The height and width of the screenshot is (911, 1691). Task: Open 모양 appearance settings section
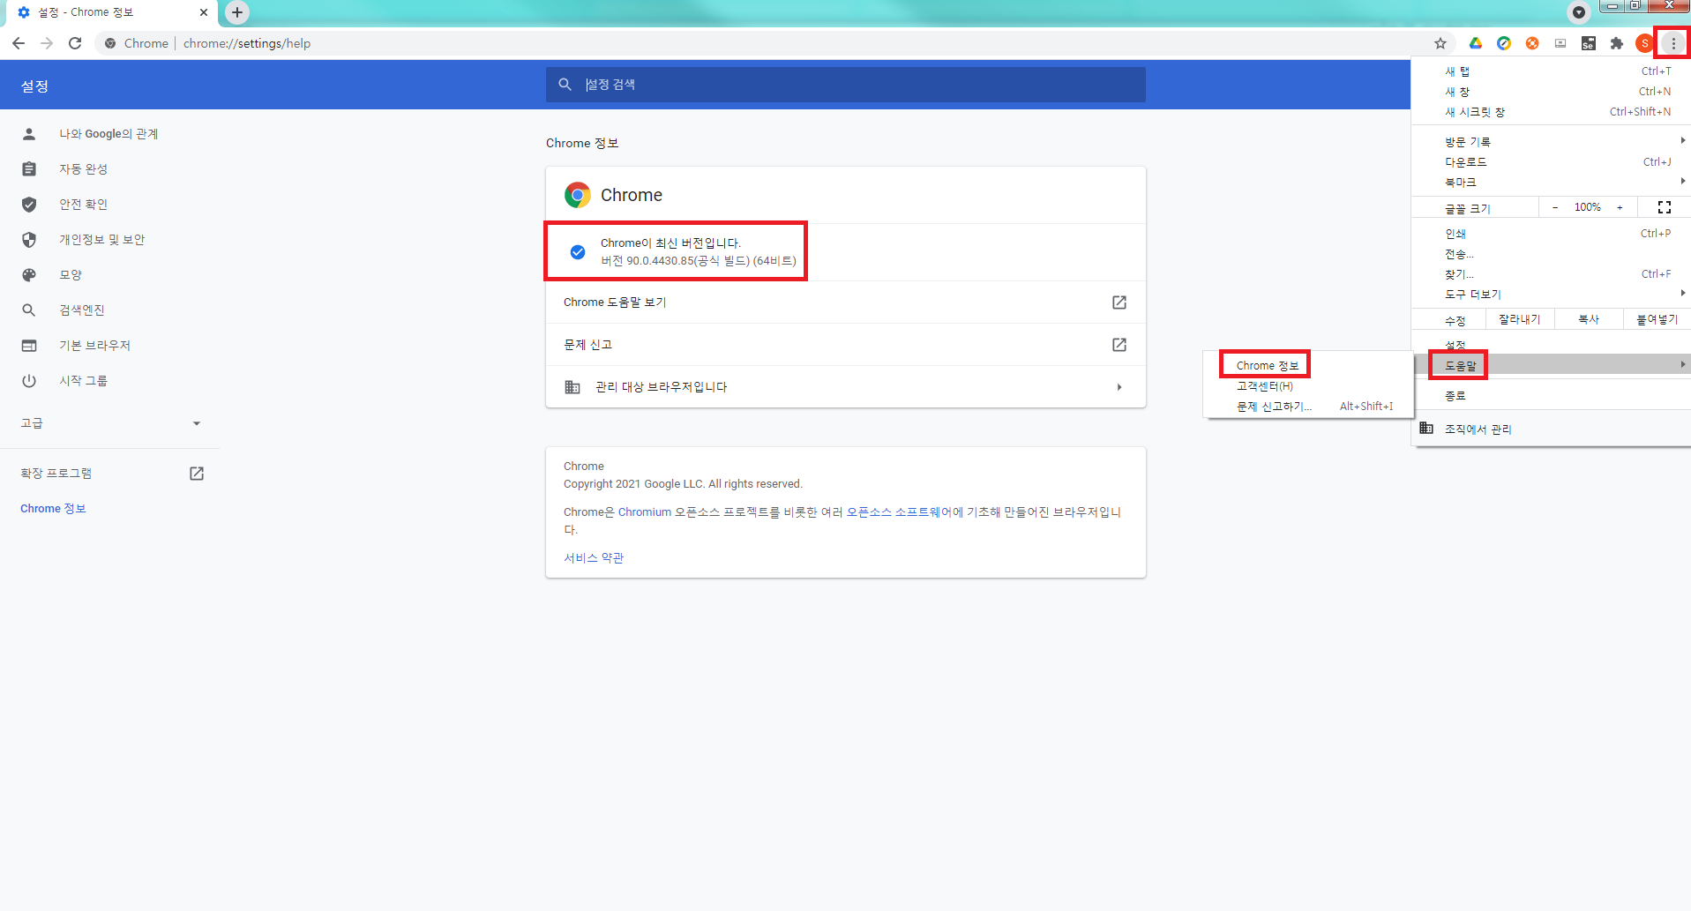109,275
